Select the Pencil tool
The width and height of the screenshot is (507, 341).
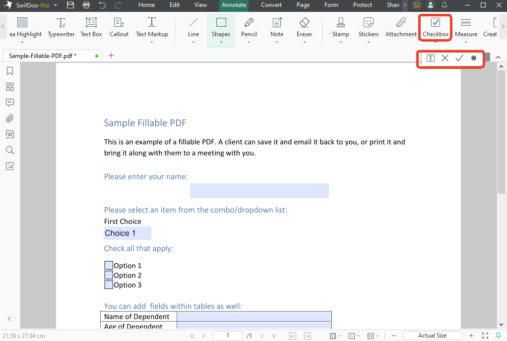pos(249,29)
